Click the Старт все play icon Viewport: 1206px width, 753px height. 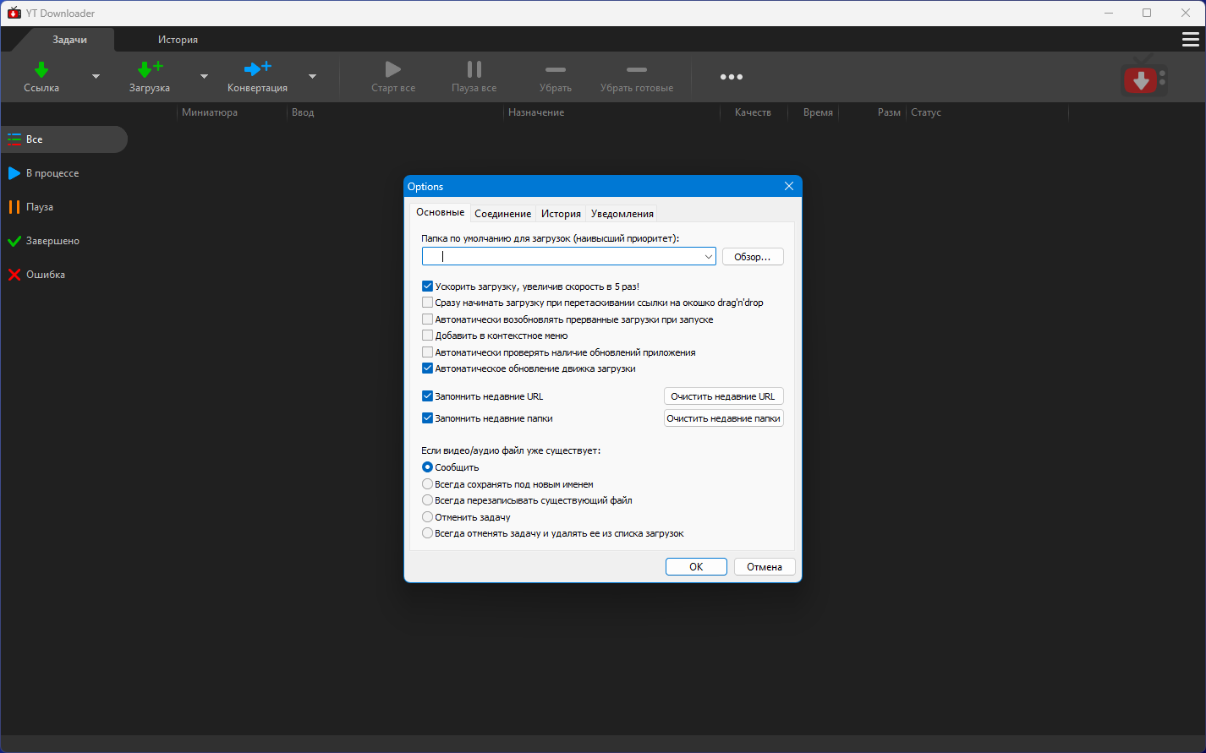(392, 69)
